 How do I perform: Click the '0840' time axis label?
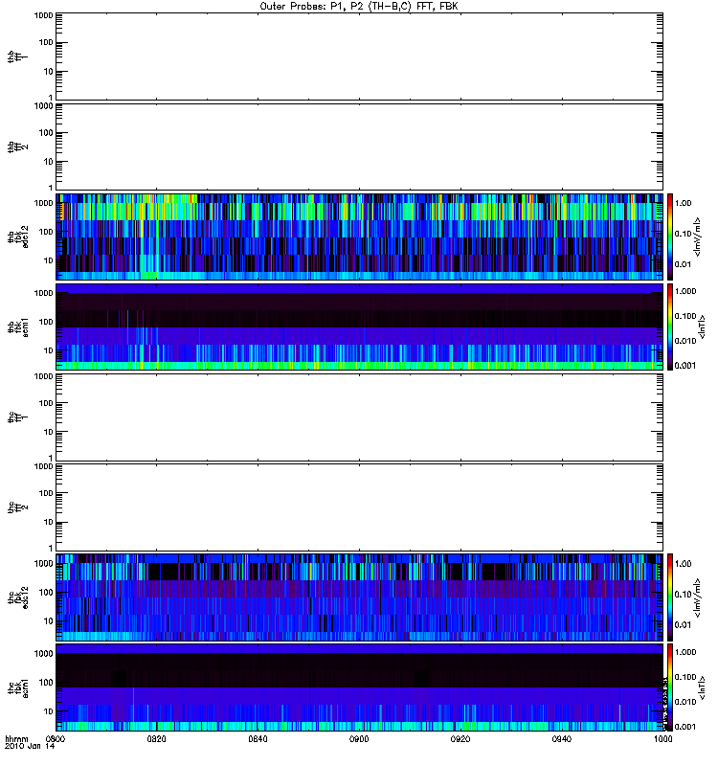click(x=258, y=739)
